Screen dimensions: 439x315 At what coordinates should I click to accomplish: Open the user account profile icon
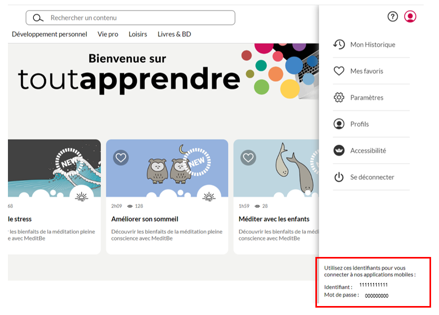point(410,16)
